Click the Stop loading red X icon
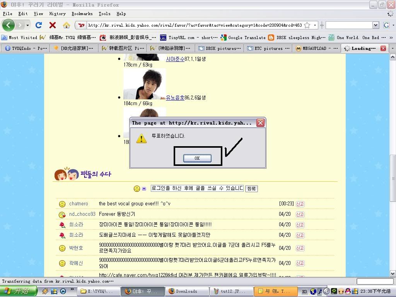The height and width of the screenshot is (297, 396). coord(53,25)
